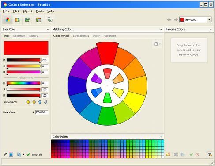215x166 pixels.
Task: Click the darker increment orange circle
Action: click(x=34, y=102)
